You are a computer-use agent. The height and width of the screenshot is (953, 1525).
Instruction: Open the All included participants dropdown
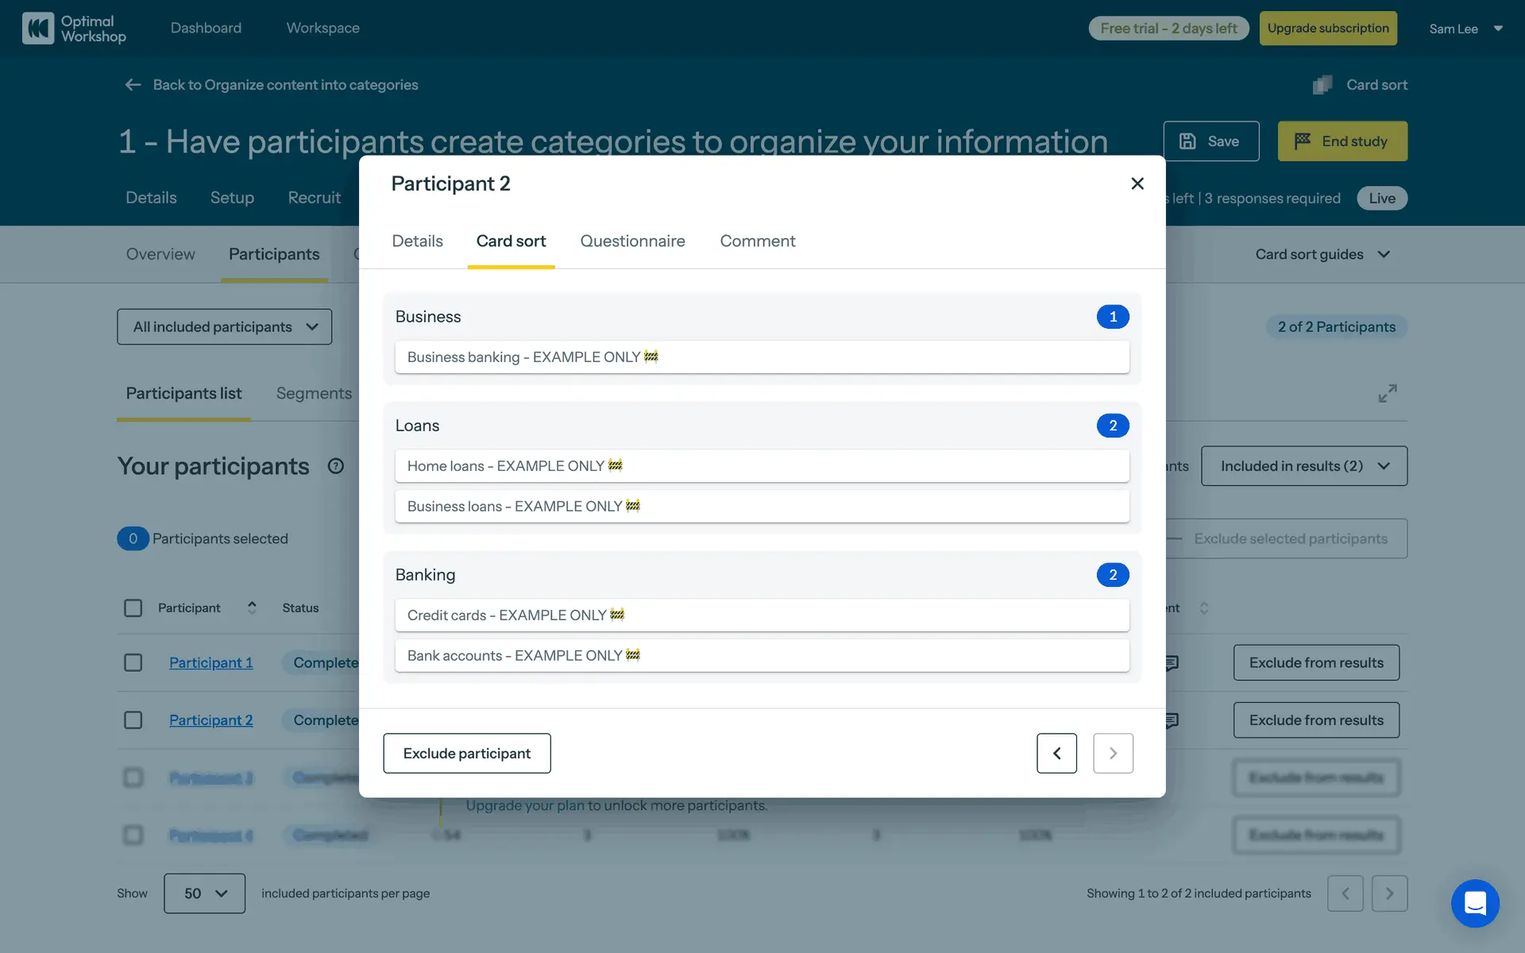(x=225, y=327)
